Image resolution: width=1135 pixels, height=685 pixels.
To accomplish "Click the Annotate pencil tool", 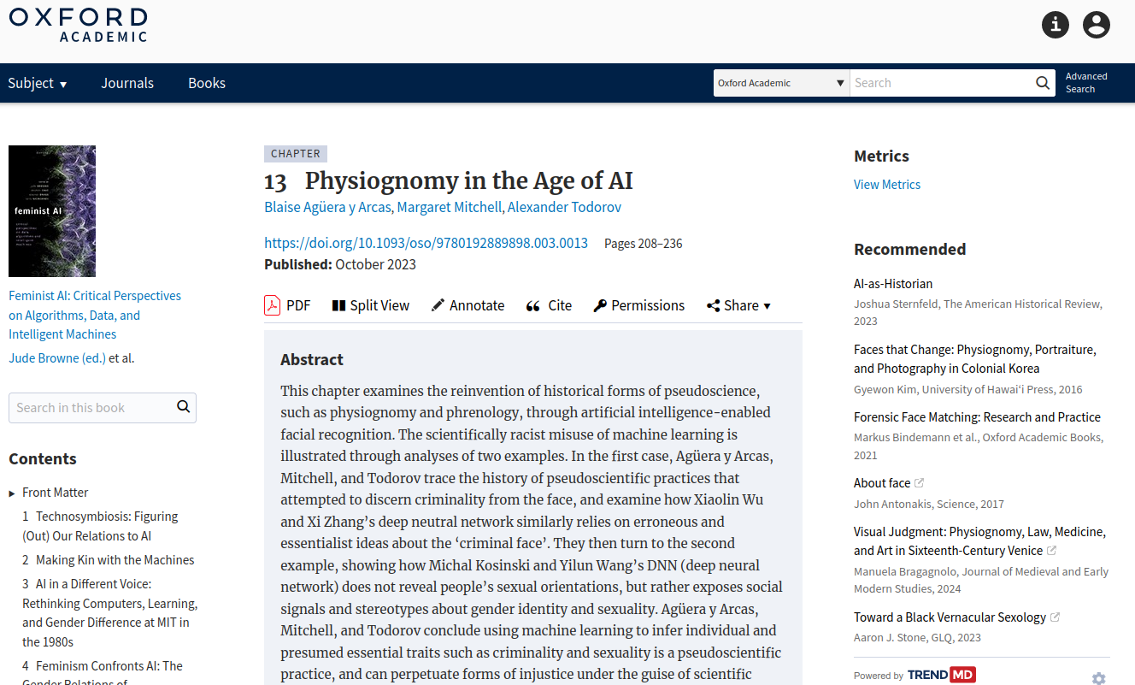I will (468, 305).
